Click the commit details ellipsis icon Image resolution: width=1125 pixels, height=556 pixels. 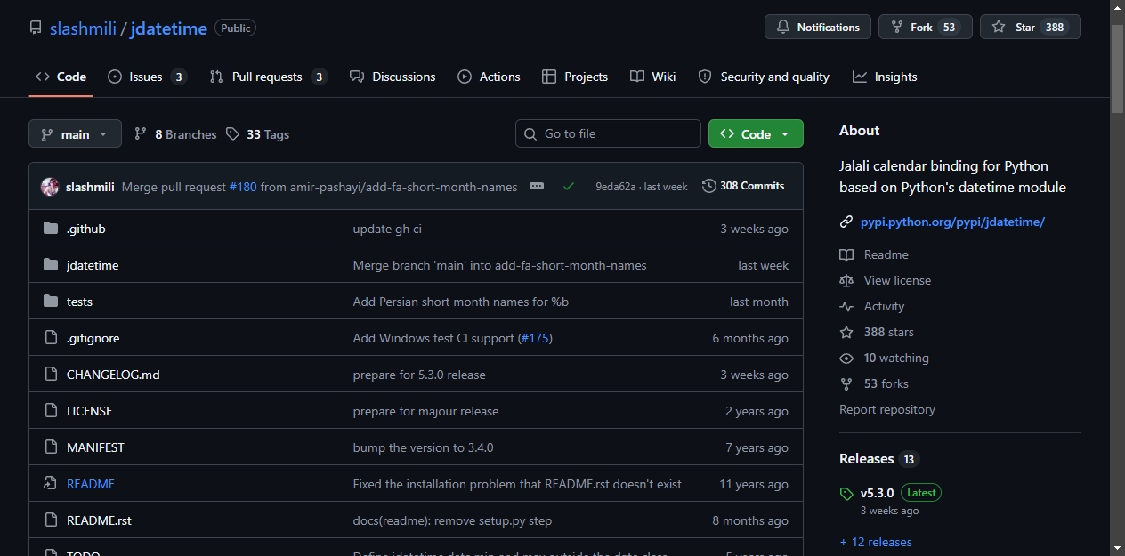point(537,186)
